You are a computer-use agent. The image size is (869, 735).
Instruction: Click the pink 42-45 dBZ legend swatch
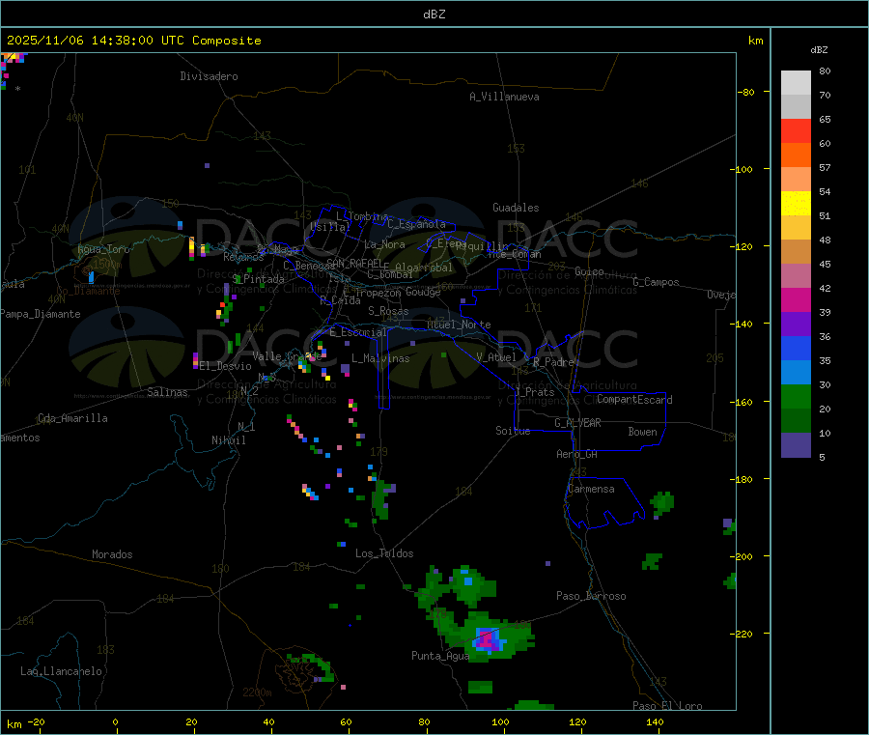tap(796, 276)
